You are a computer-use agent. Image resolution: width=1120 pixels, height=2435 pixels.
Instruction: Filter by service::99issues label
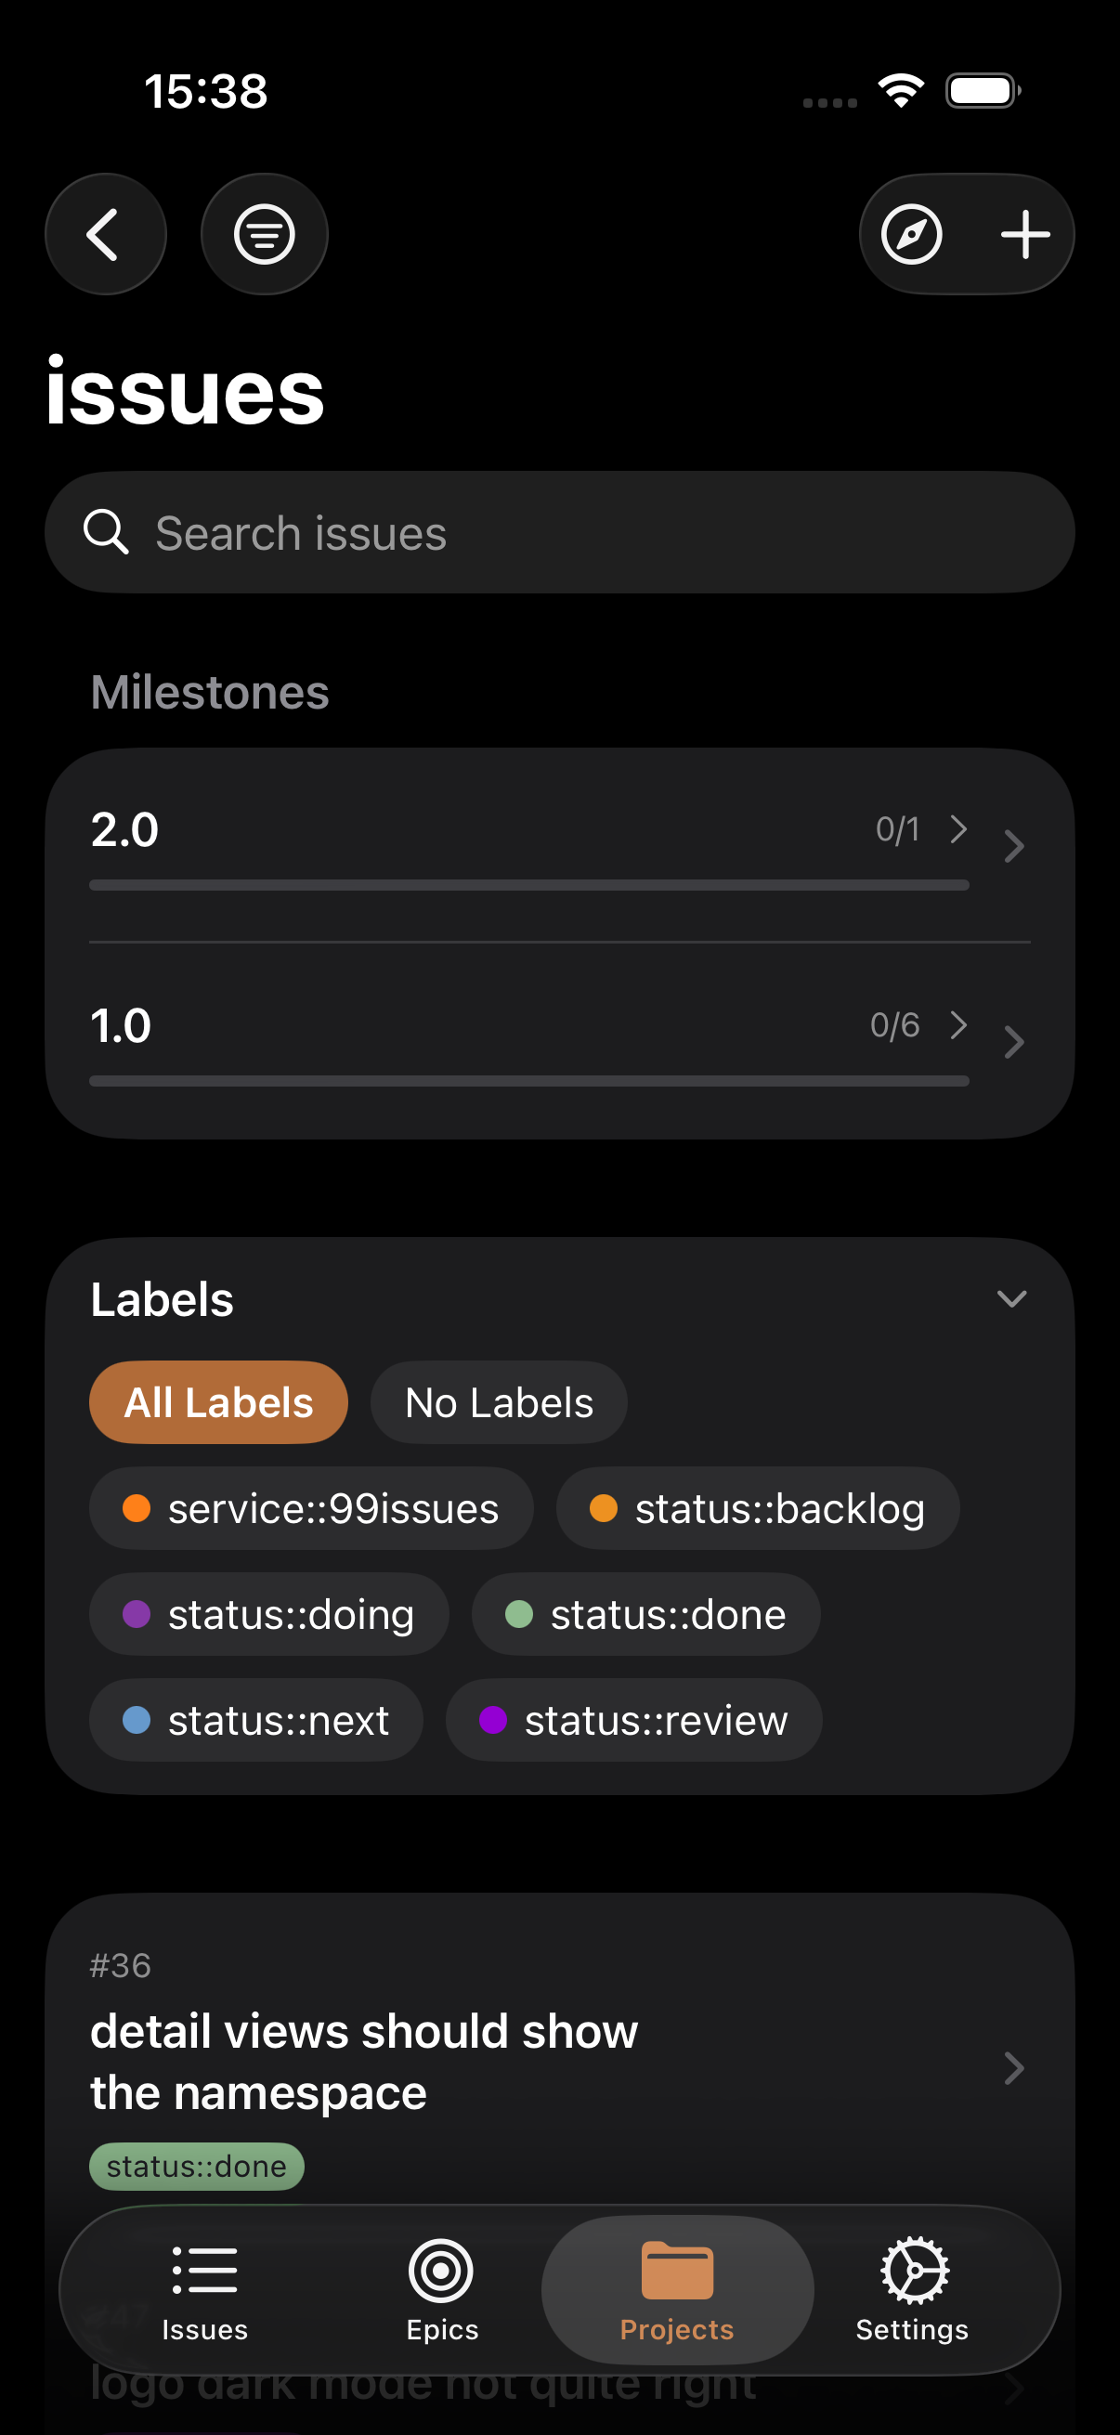click(x=311, y=1508)
